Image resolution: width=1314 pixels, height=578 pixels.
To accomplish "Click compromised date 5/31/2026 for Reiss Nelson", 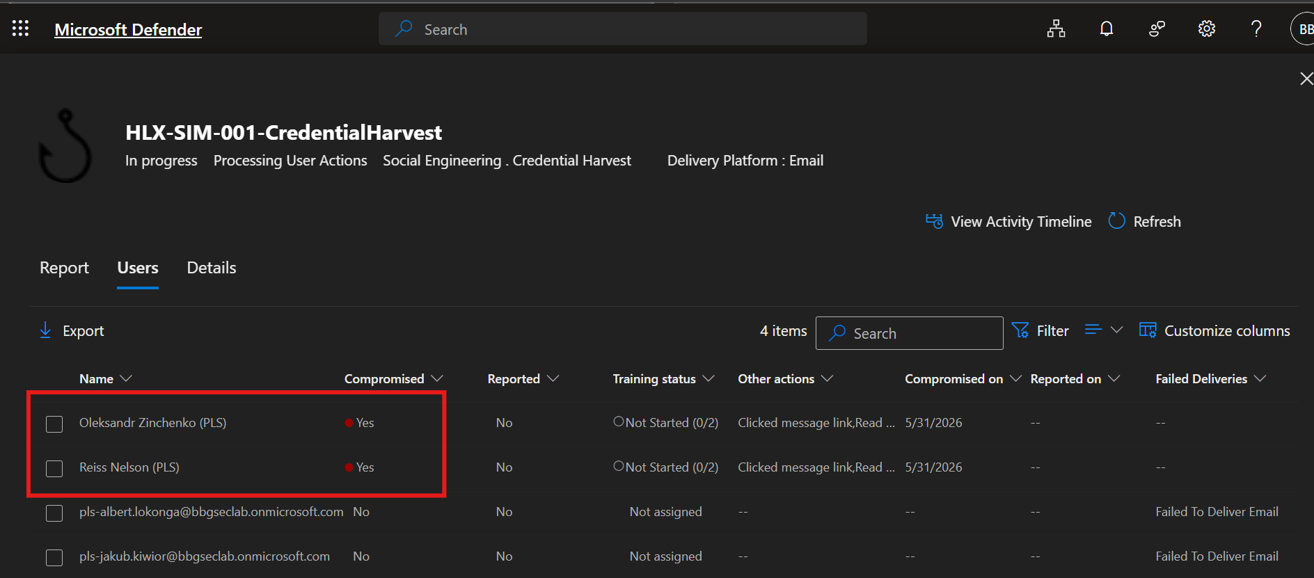I will 933,467.
